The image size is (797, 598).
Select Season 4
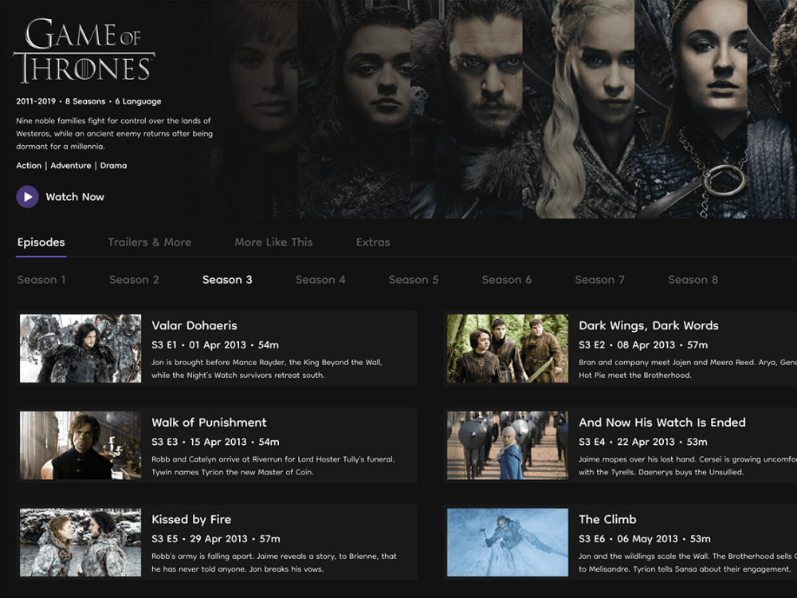click(x=320, y=279)
